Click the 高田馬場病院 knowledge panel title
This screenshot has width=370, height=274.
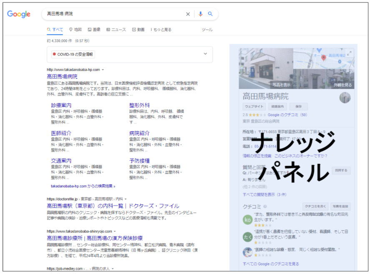tap(265, 96)
